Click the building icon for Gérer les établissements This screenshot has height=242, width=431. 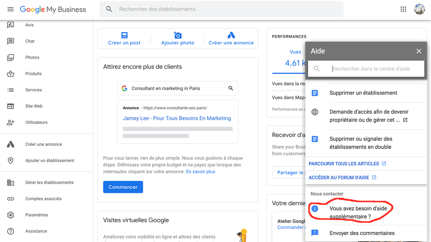click(x=10, y=183)
